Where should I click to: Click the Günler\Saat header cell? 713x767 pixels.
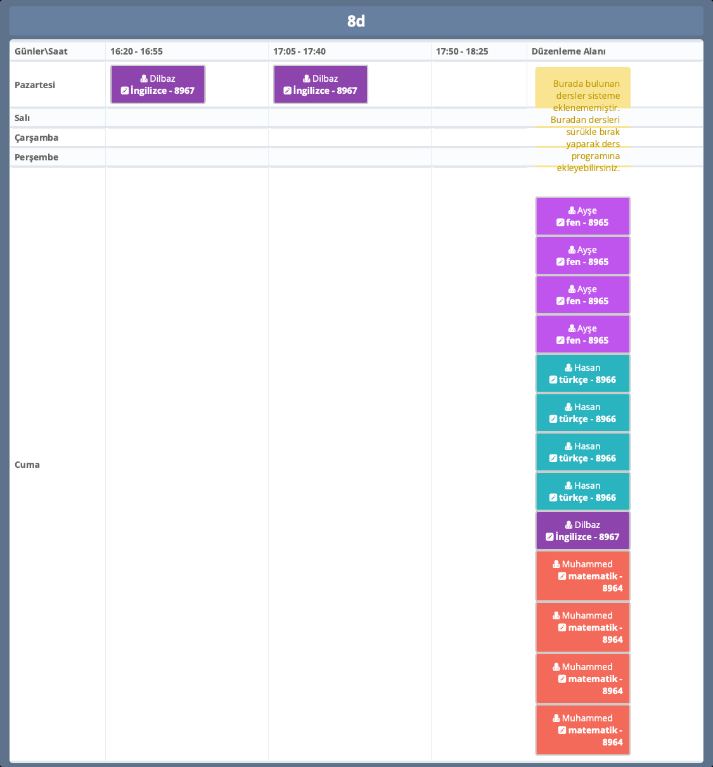pyautogui.click(x=41, y=51)
